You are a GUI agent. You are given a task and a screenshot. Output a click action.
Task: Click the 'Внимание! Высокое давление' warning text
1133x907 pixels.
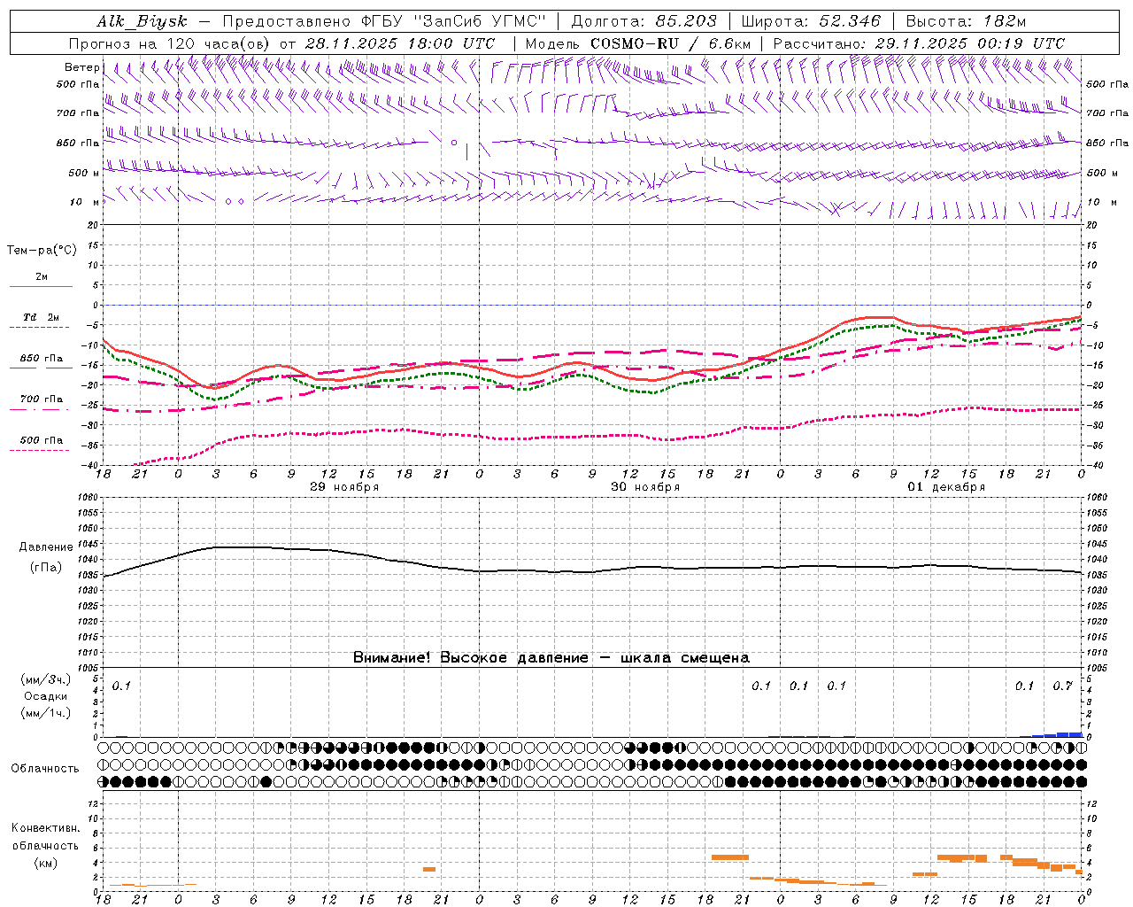pyautogui.click(x=471, y=658)
